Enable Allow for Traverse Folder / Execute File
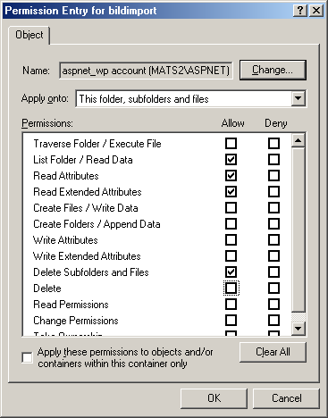This screenshot has height=418, width=328. tap(231, 143)
